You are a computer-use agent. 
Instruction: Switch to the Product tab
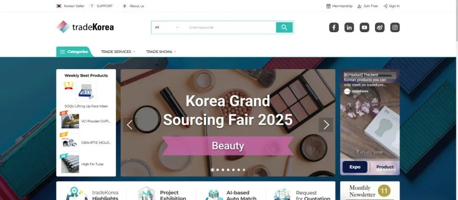point(385,167)
